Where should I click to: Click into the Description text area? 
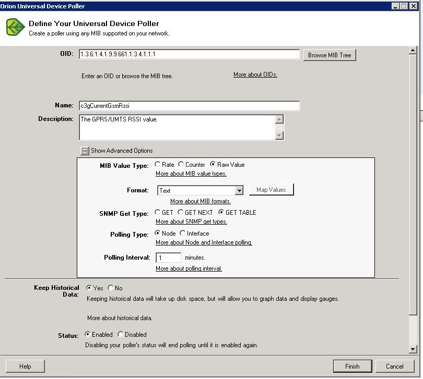point(177,127)
